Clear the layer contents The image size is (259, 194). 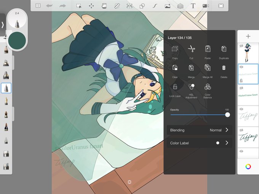(x=175, y=72)
